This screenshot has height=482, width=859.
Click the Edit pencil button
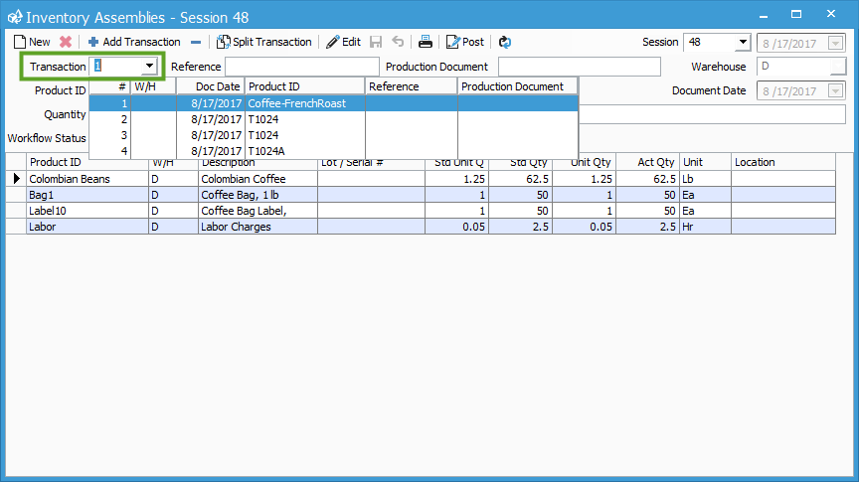click(343, 42)
